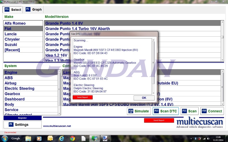Screen dimensions: 228x142
Task: Open the Windows Start menu
Action: pyautogui.click(x=5, y=139)
